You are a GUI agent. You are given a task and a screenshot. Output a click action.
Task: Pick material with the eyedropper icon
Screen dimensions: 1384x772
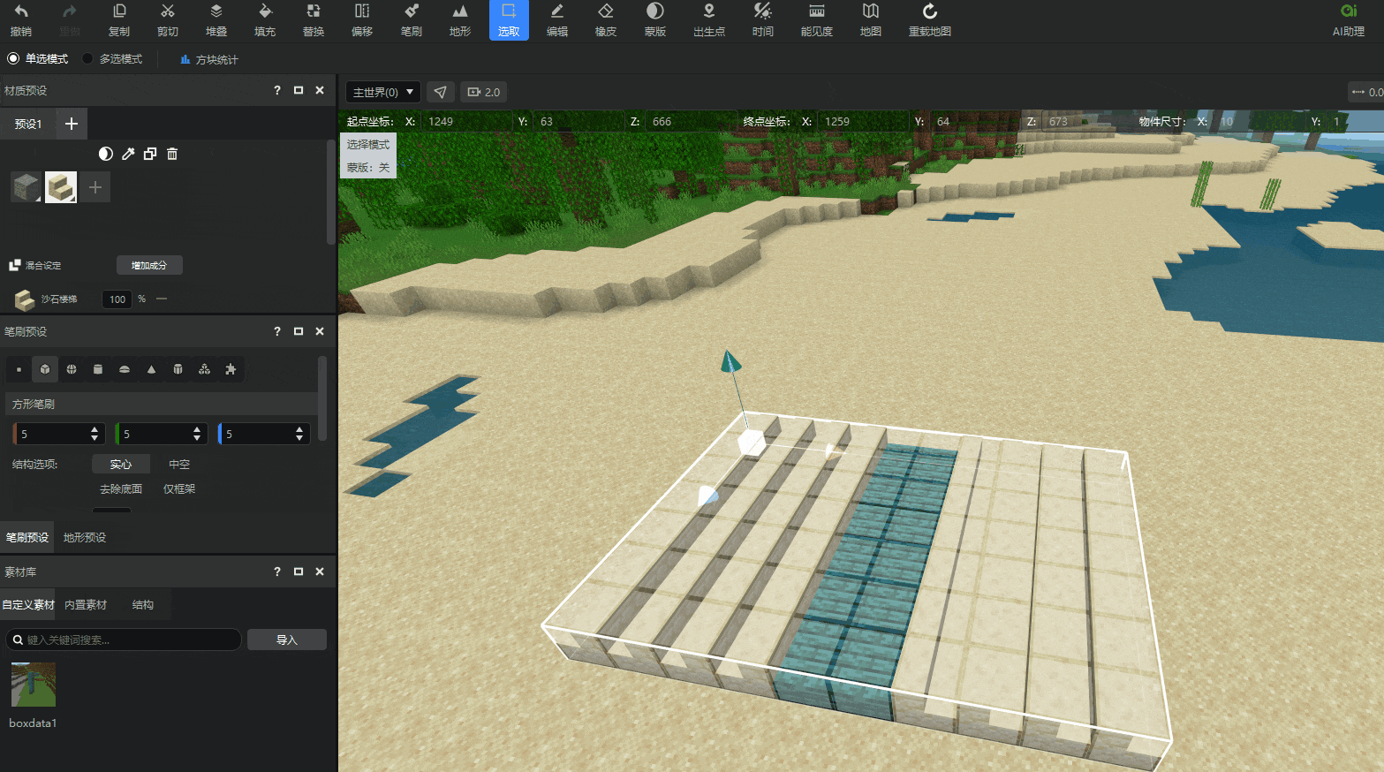tap(128, 154)
